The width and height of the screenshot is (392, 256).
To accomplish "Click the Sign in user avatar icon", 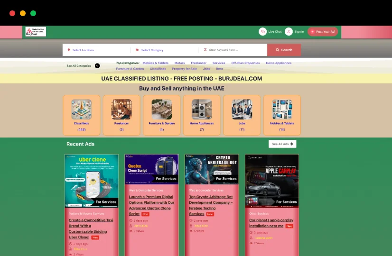I will (x=289, y=32).
